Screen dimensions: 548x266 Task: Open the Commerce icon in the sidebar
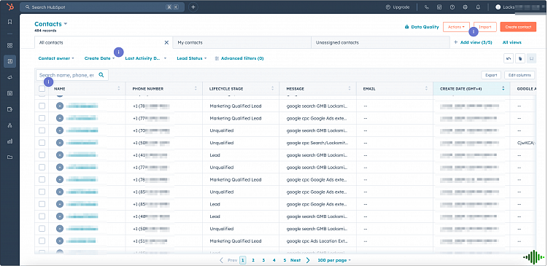coord(9,109)
